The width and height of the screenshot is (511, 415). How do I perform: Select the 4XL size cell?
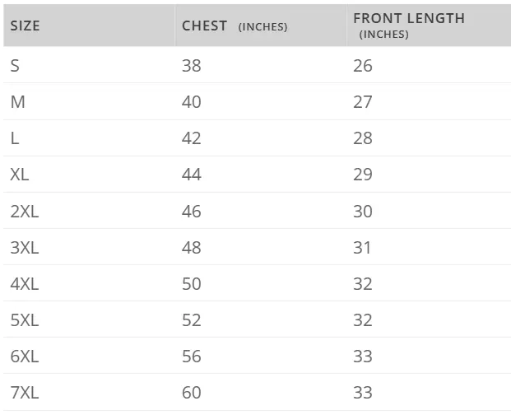coord(25,283)
